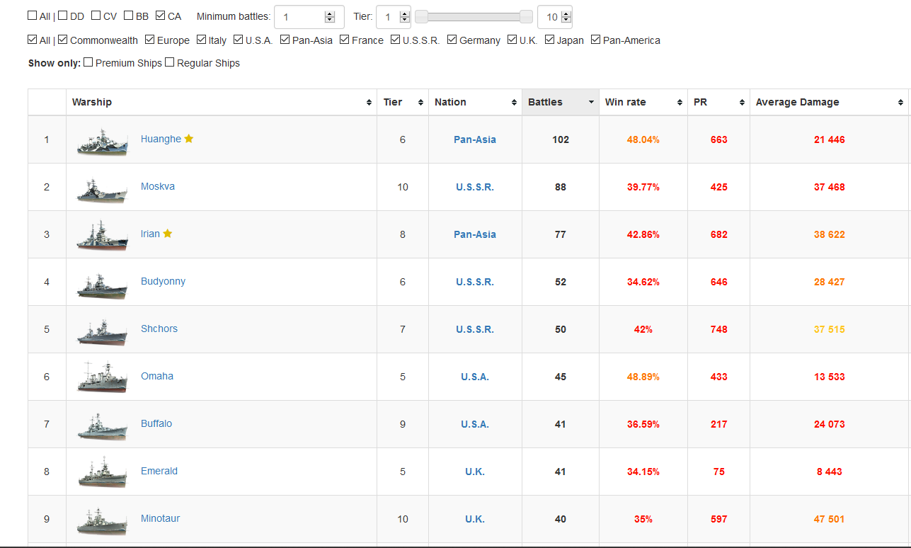Click the Omaha cruiser picture
The width and height of the screenshot is (911, 548).
click(103, 378)
